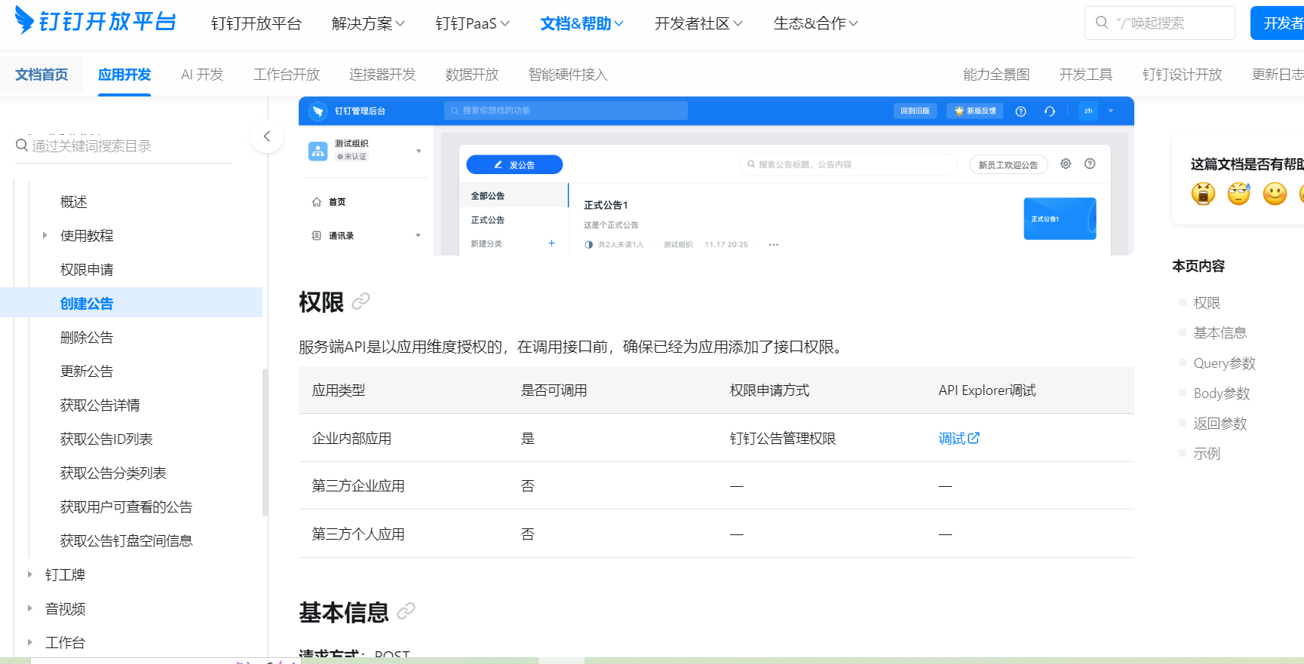The image size is (1304, 664).
Task: Open 解决方案 dropdown menu
Action: 368,23
